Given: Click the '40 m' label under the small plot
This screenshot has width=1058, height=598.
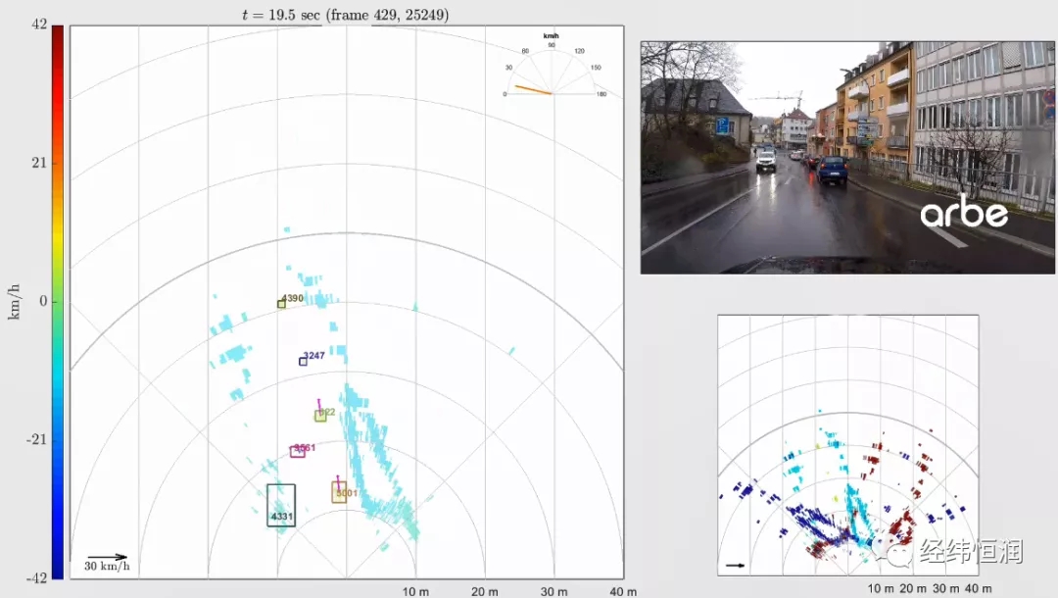Looking at the screenshot, I should 979,588.
